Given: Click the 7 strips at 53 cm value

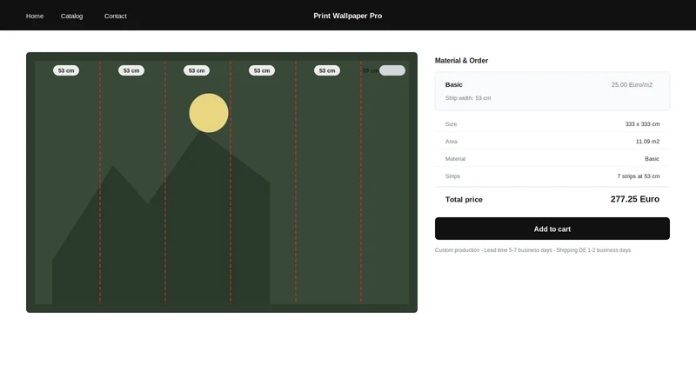Looking at the screenshot, I should [639, 176].
